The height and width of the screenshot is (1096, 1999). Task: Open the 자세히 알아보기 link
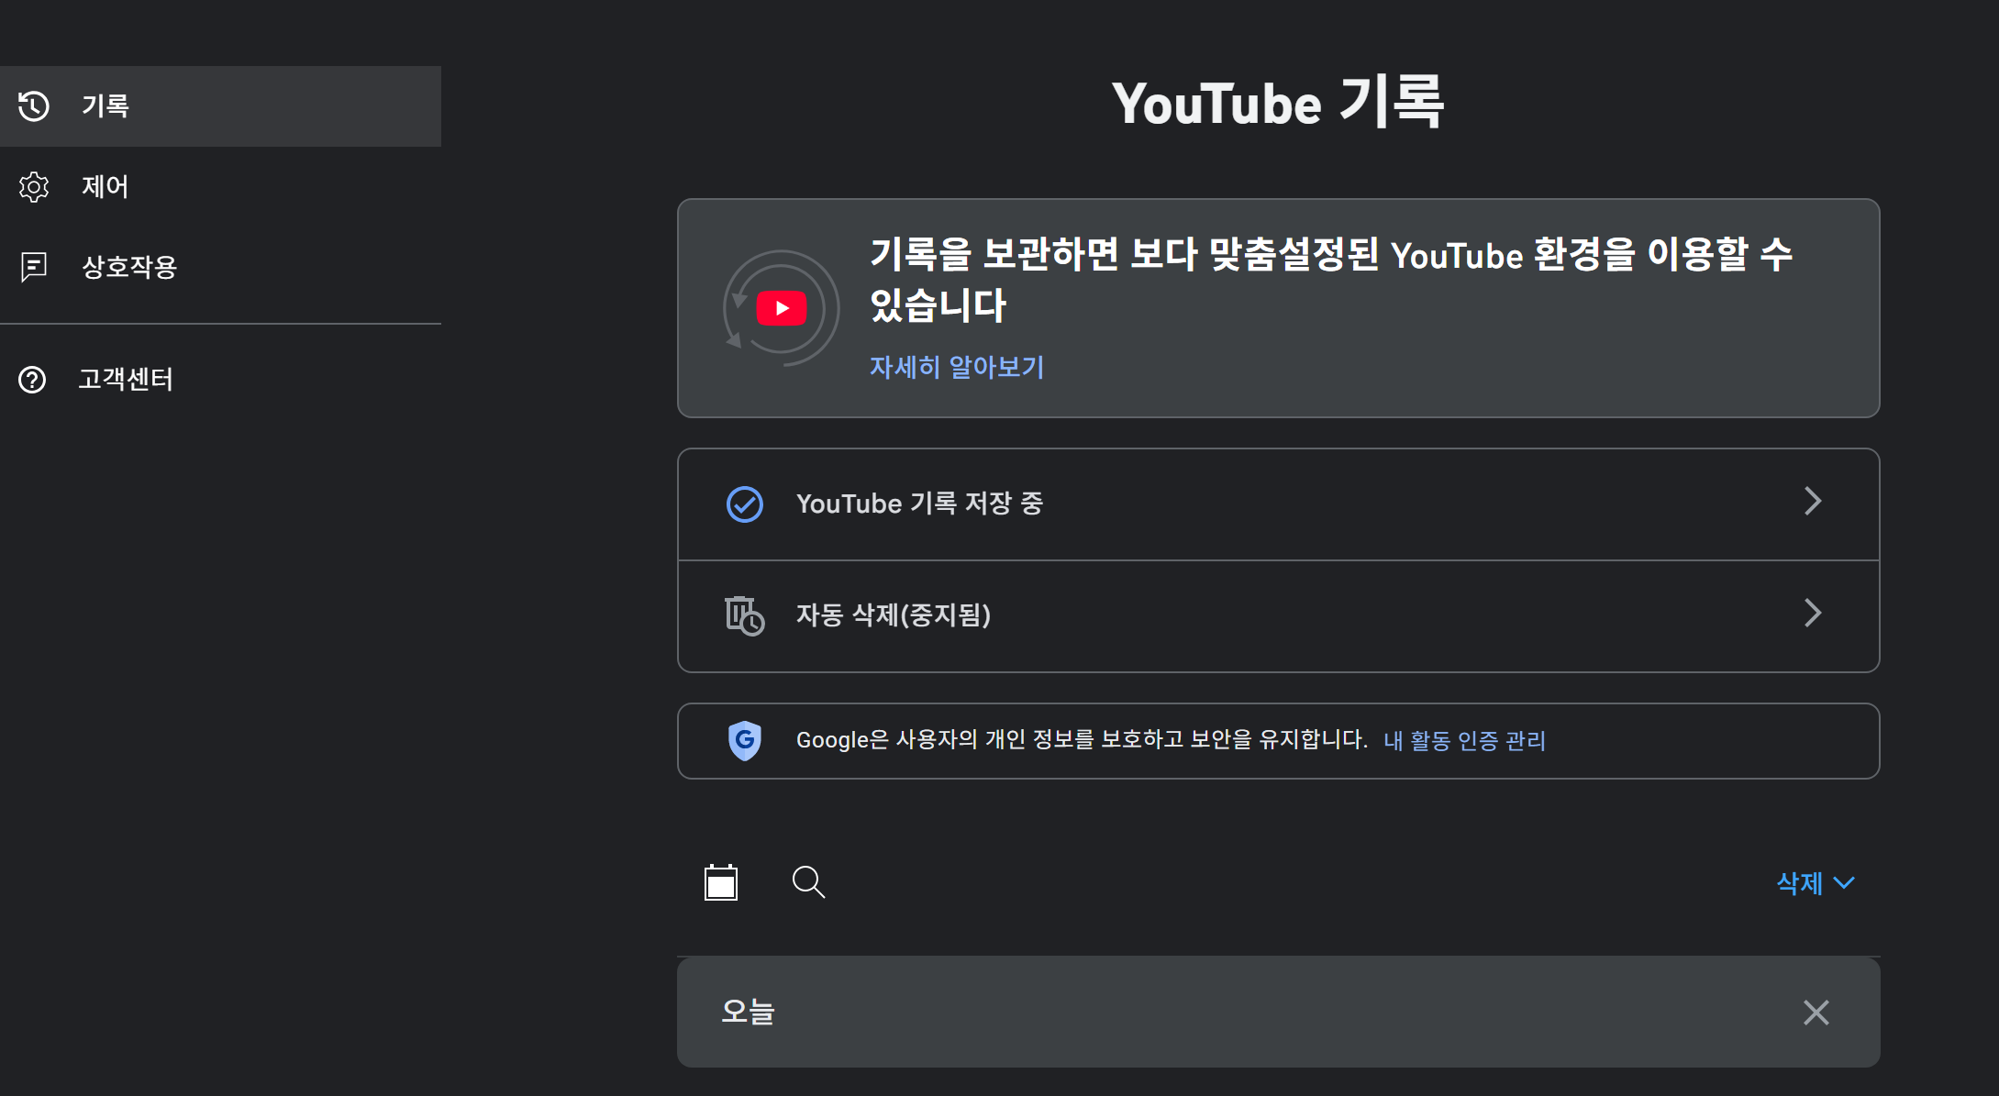pyautogui.click(x=957, y=366)
